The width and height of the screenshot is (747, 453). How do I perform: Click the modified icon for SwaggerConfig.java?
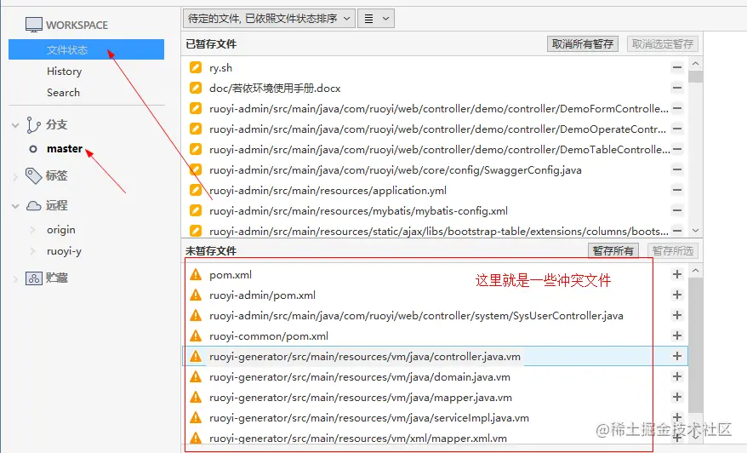click(196, 169)
